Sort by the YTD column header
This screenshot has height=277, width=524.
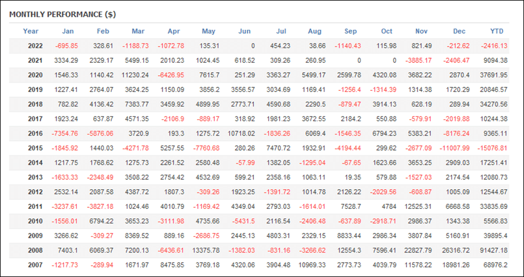497,31
